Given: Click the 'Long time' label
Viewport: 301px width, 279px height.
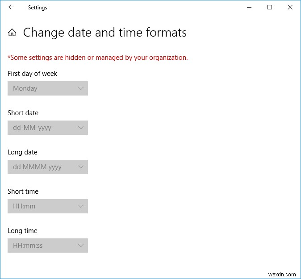Looking at the screenshot, I should (22, 231).
